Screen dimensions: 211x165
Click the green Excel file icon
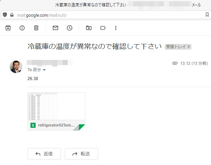(33, 125)
